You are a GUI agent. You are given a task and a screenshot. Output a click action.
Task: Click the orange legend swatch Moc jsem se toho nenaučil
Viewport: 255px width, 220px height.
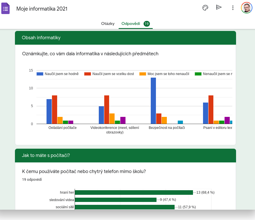coord(143,74)
